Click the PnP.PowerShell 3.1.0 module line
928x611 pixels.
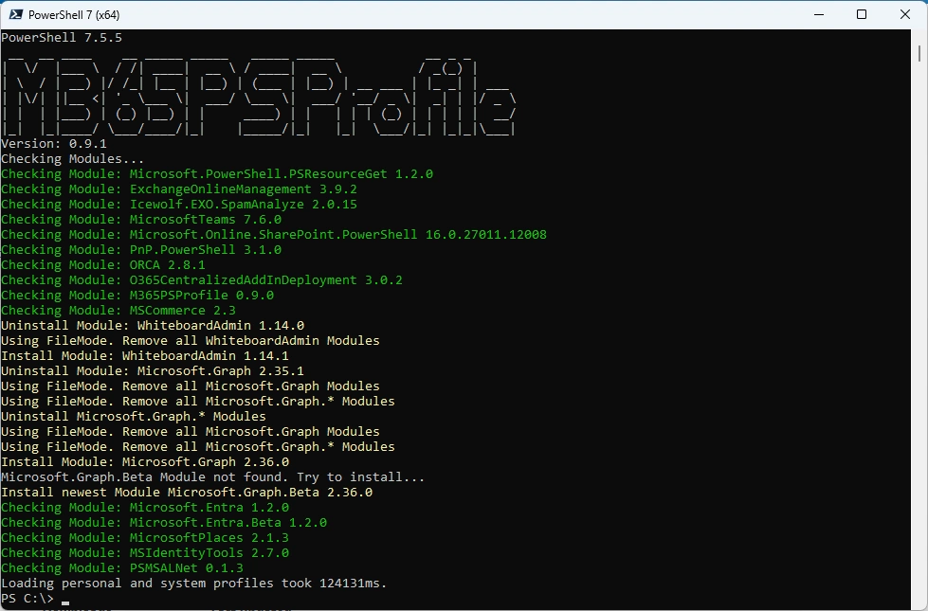[x=140, y=250]
